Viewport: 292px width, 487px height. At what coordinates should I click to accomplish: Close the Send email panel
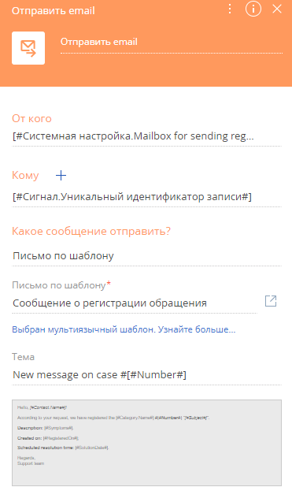277,9
